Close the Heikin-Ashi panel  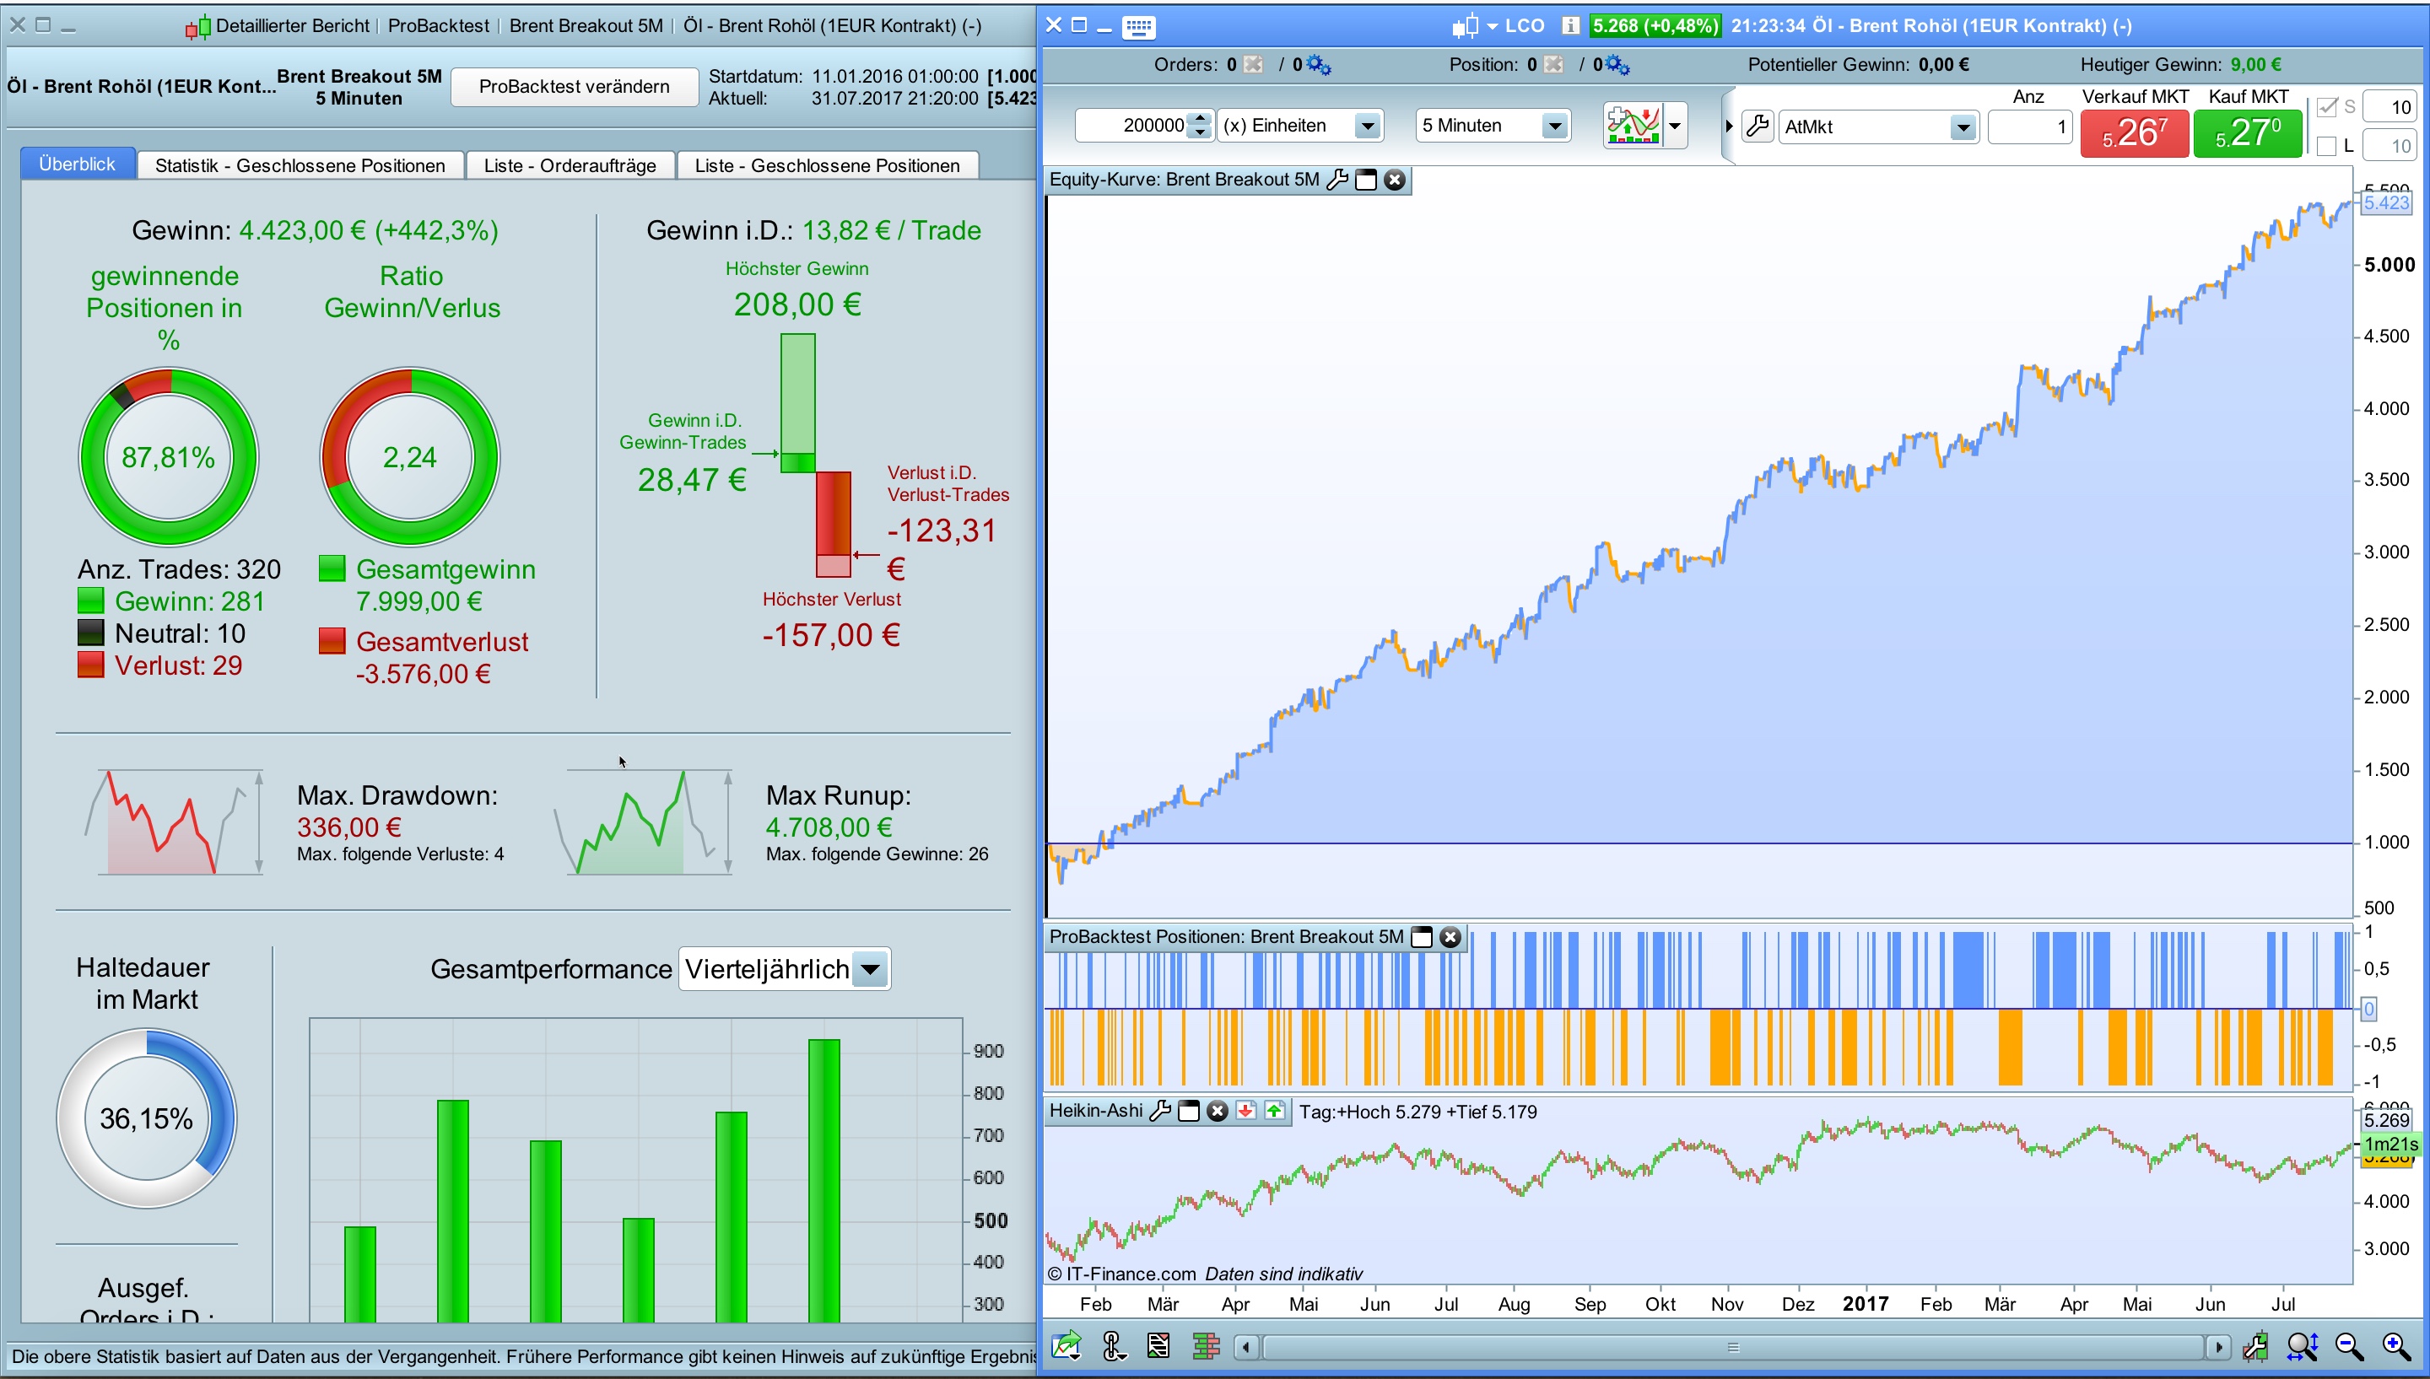click(1218, 1111)
